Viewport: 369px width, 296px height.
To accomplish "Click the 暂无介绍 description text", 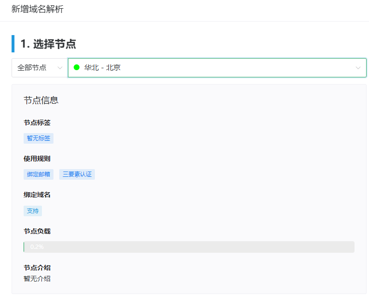I will click(x=37, y=278).
